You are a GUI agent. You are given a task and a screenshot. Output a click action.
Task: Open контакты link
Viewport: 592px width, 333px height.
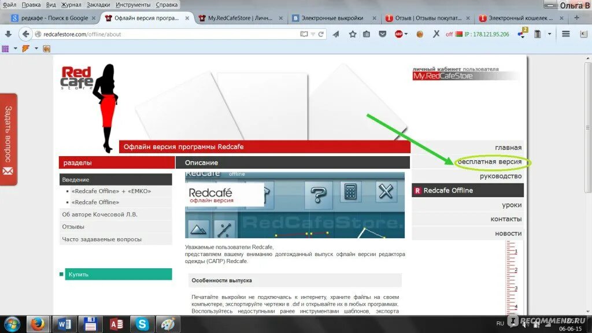click(506, 219)
